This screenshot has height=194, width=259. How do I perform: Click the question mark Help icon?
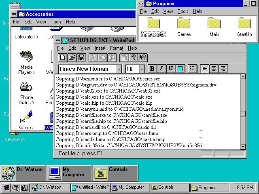[133, 57]
